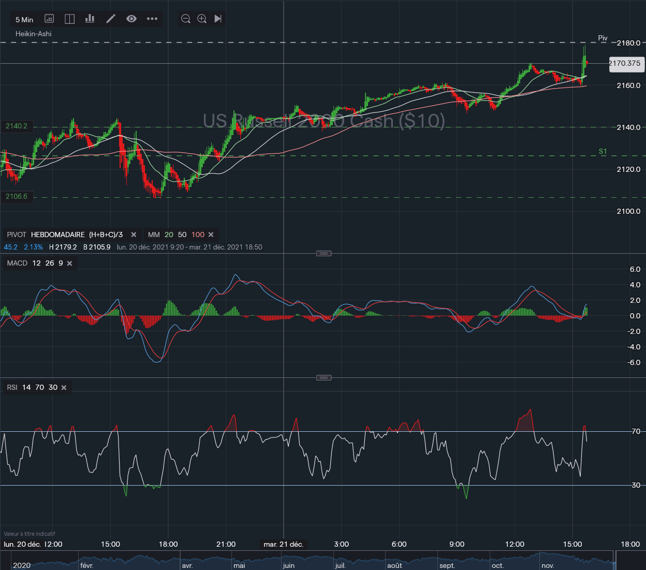
Task: Open the MACD indicator settings
Action: click(35, 263)
